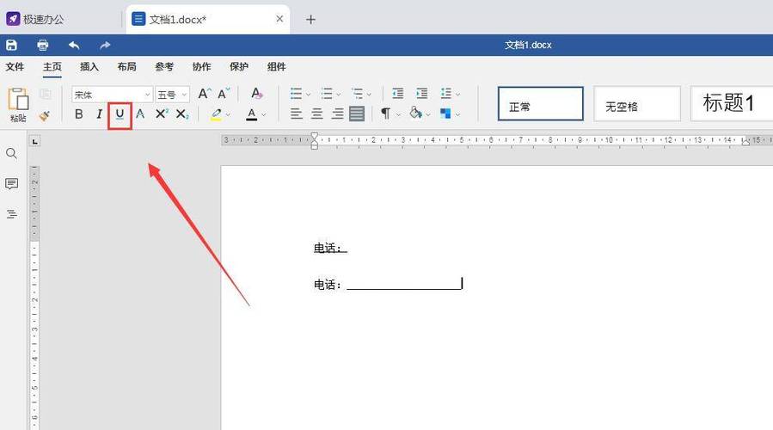Expand the bullet list style dropdown arrow
Image resolution: width=773 pixels, height=430 pixels.
click(x=308, y=95)
